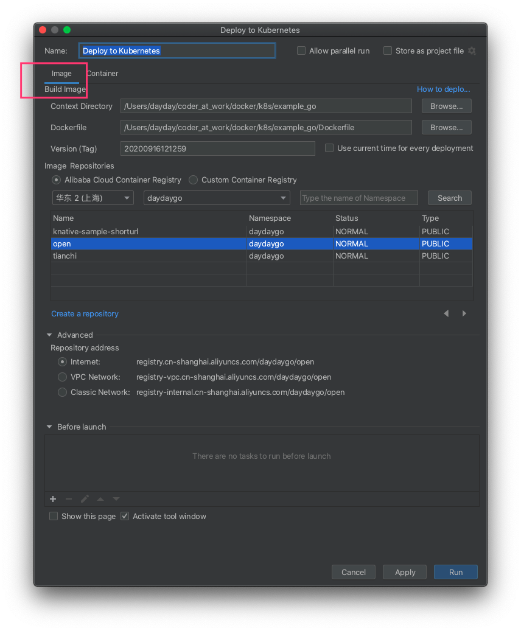The height and width of the screenshot is (631, 521).
Task: Click the Internet registry address text
Action: click(x=225, y=362)
